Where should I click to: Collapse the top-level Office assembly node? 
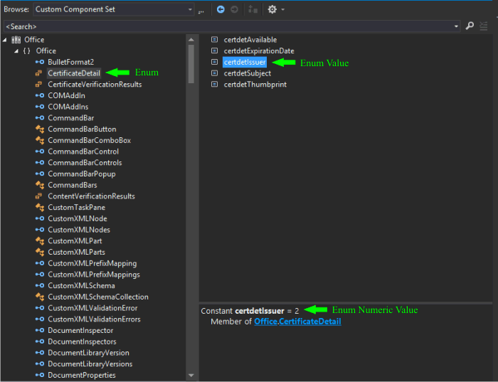5,40
